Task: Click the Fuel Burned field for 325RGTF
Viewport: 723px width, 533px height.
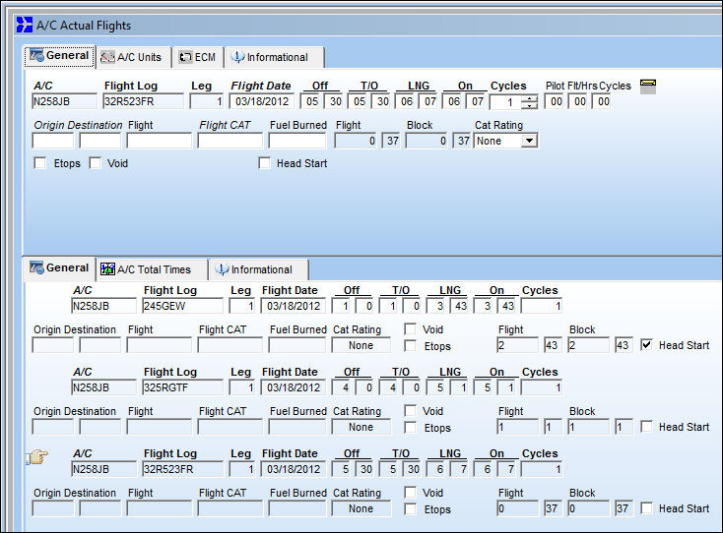Action: [x=297, y=427]
